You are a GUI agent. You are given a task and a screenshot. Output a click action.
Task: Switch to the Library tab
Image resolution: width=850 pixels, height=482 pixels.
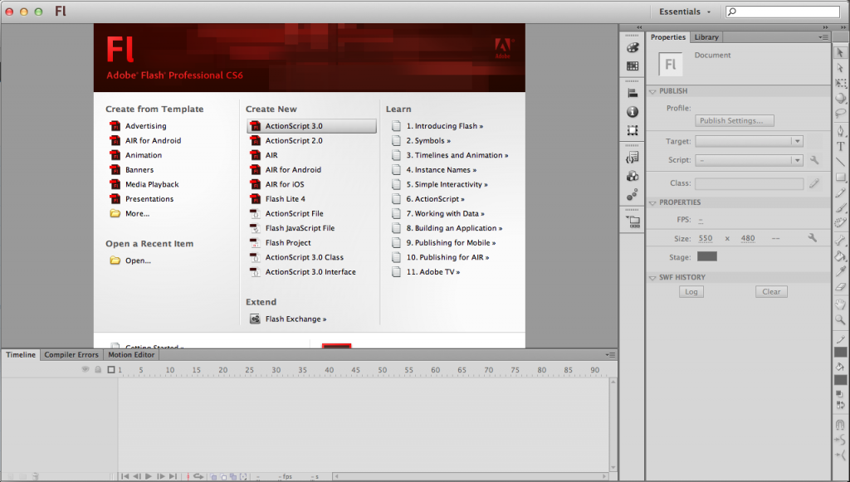tap(706, 37)
